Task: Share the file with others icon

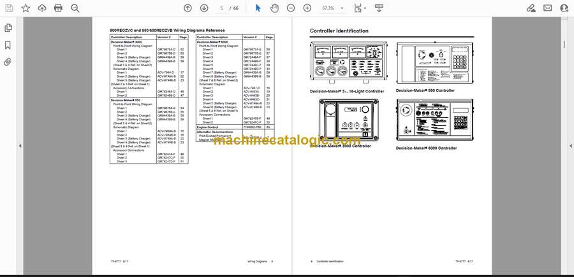Action: pyautogui.click(x=564, y=8)
